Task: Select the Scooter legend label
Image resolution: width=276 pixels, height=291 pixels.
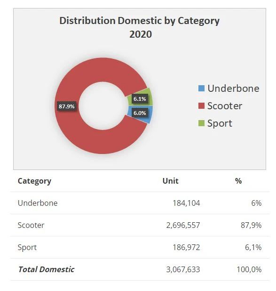Action: [x=225, y=106]
